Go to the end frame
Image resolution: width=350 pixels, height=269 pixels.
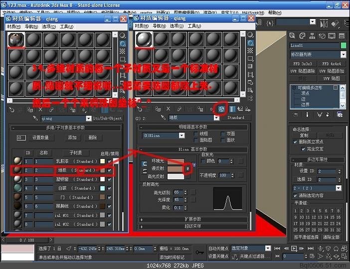(311, 248)
